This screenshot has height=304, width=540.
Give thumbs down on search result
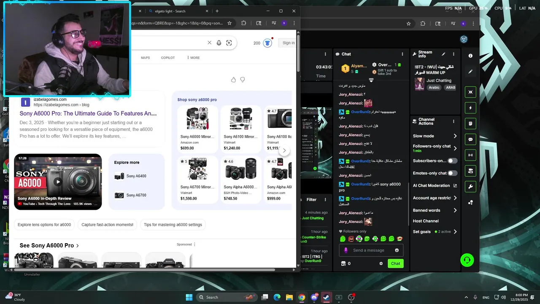[243, 79]
